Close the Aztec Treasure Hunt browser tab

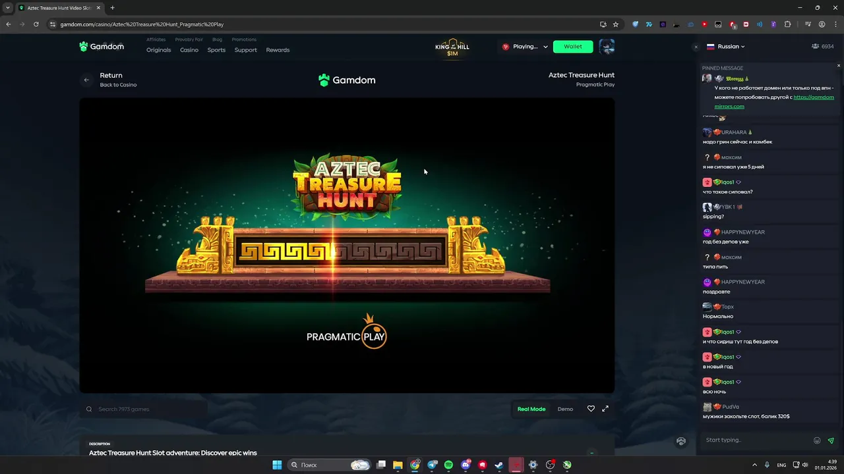(x=98, y=8)
